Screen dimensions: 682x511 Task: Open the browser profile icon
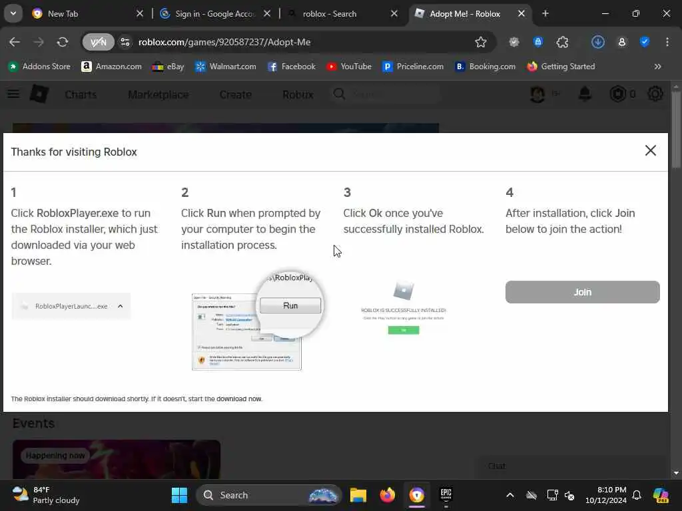coord(622,42)
